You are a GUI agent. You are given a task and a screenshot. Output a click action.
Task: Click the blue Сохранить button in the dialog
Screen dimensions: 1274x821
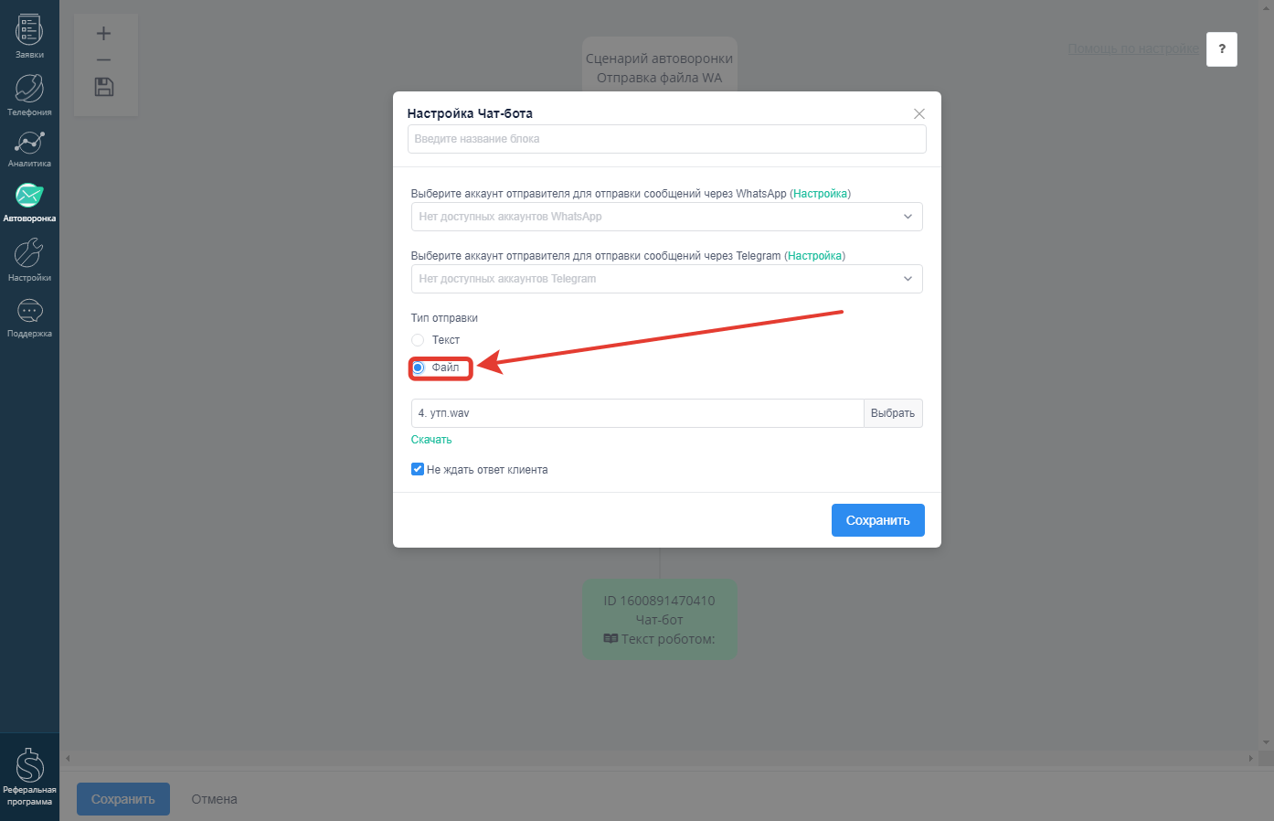(878, 520)
